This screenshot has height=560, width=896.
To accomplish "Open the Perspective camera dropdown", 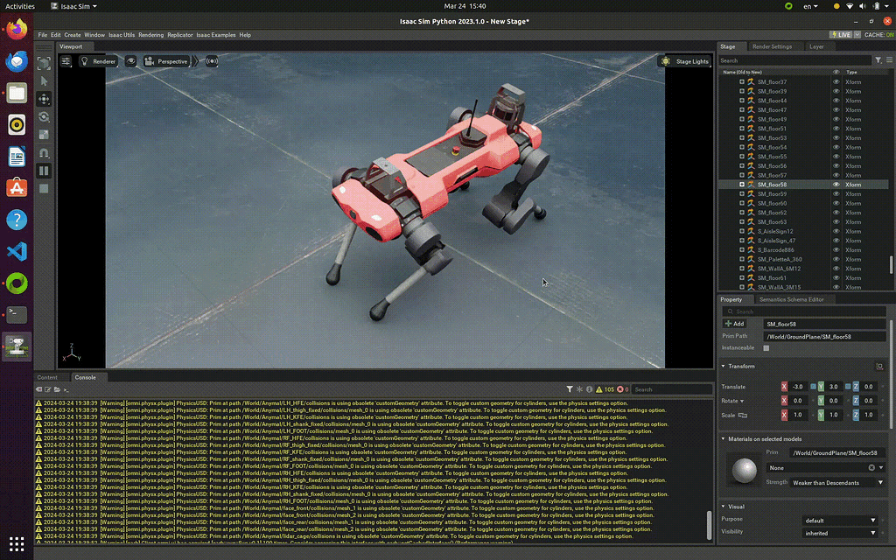I will coord(172,61).
